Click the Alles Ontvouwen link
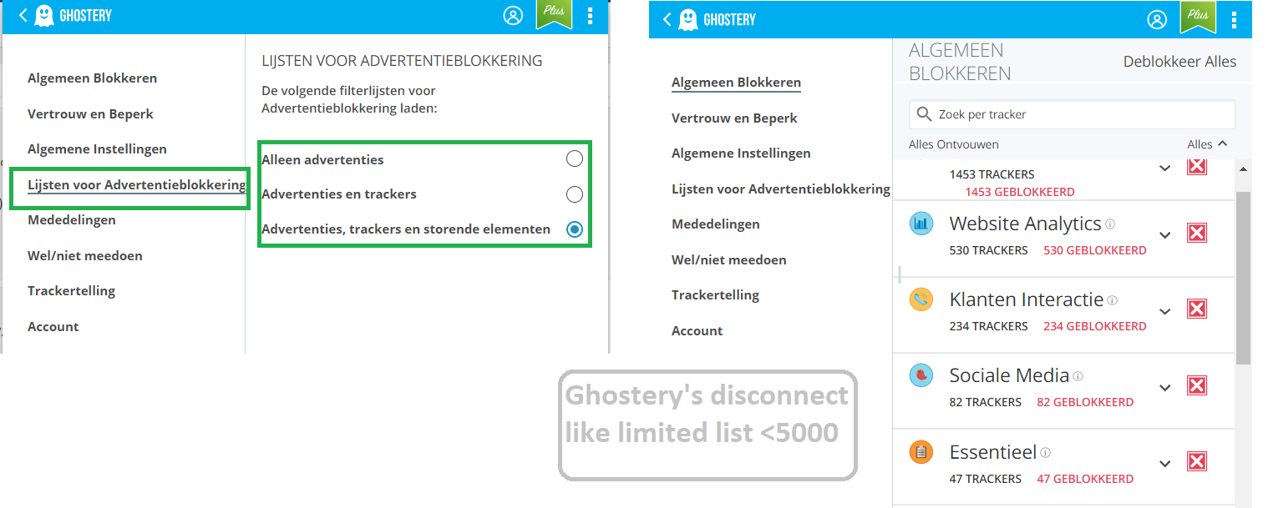This screenshot has height=508, width=1268. (x=953, y=144)
